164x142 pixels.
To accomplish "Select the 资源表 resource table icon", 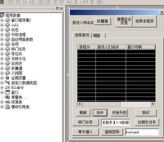I will pyautogui.click(x=8, y=102).
